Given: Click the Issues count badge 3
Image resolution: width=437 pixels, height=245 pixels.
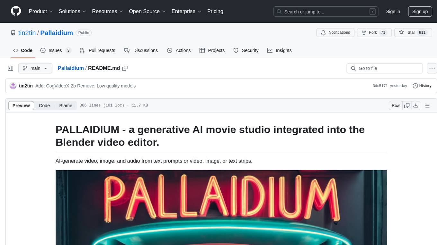Looking at the screenshot, I should click(x=68, y=50).
